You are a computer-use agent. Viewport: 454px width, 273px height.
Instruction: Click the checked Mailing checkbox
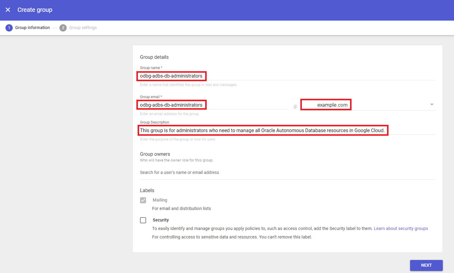tap(143, 200)
